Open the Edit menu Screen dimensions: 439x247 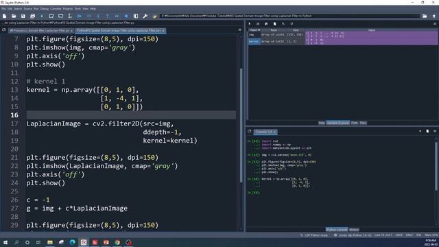[10, 9]
